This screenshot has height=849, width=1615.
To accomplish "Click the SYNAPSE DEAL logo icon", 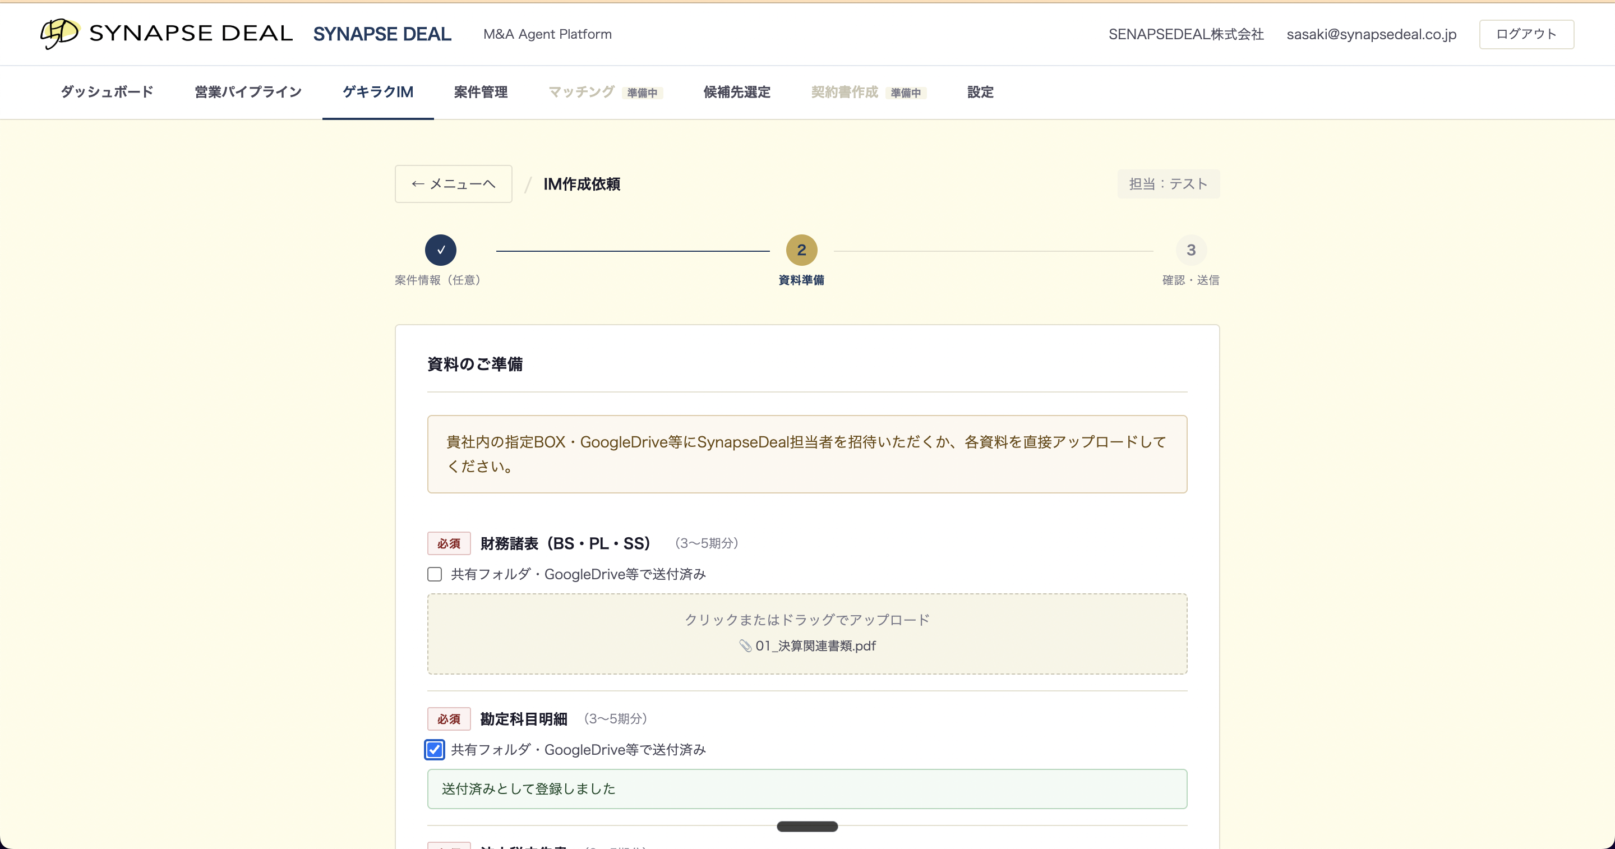I will (59, 33).
